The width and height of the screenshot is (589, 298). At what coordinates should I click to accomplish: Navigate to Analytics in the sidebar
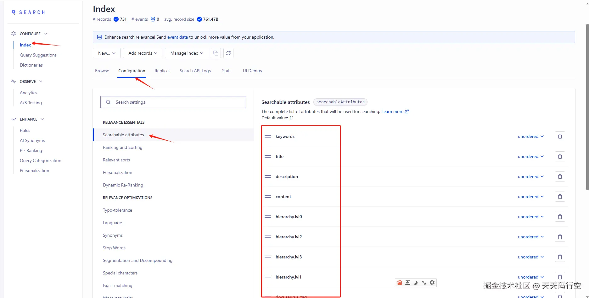click(28, 93)
